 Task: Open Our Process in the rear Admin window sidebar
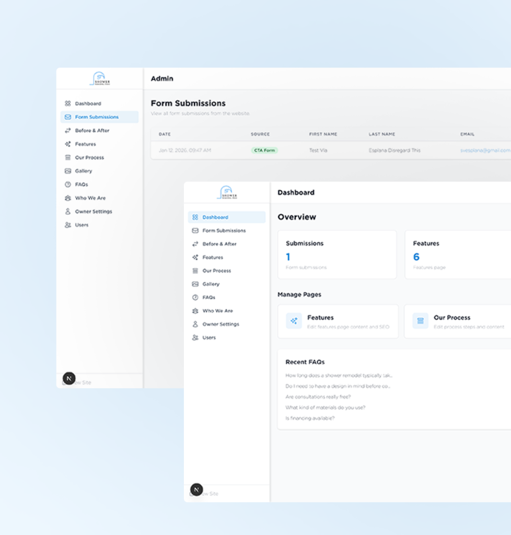tap(89, 157)
